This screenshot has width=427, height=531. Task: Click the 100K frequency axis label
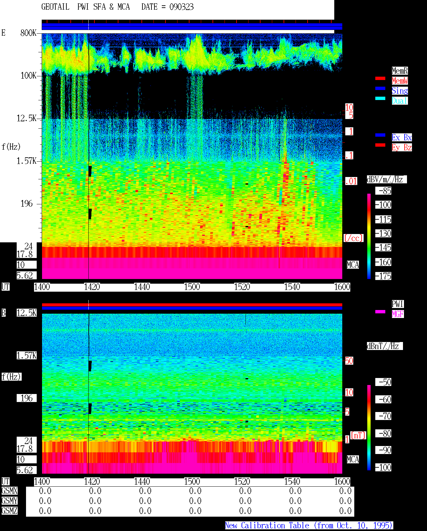pyautogui.click(x=29, y=75)
